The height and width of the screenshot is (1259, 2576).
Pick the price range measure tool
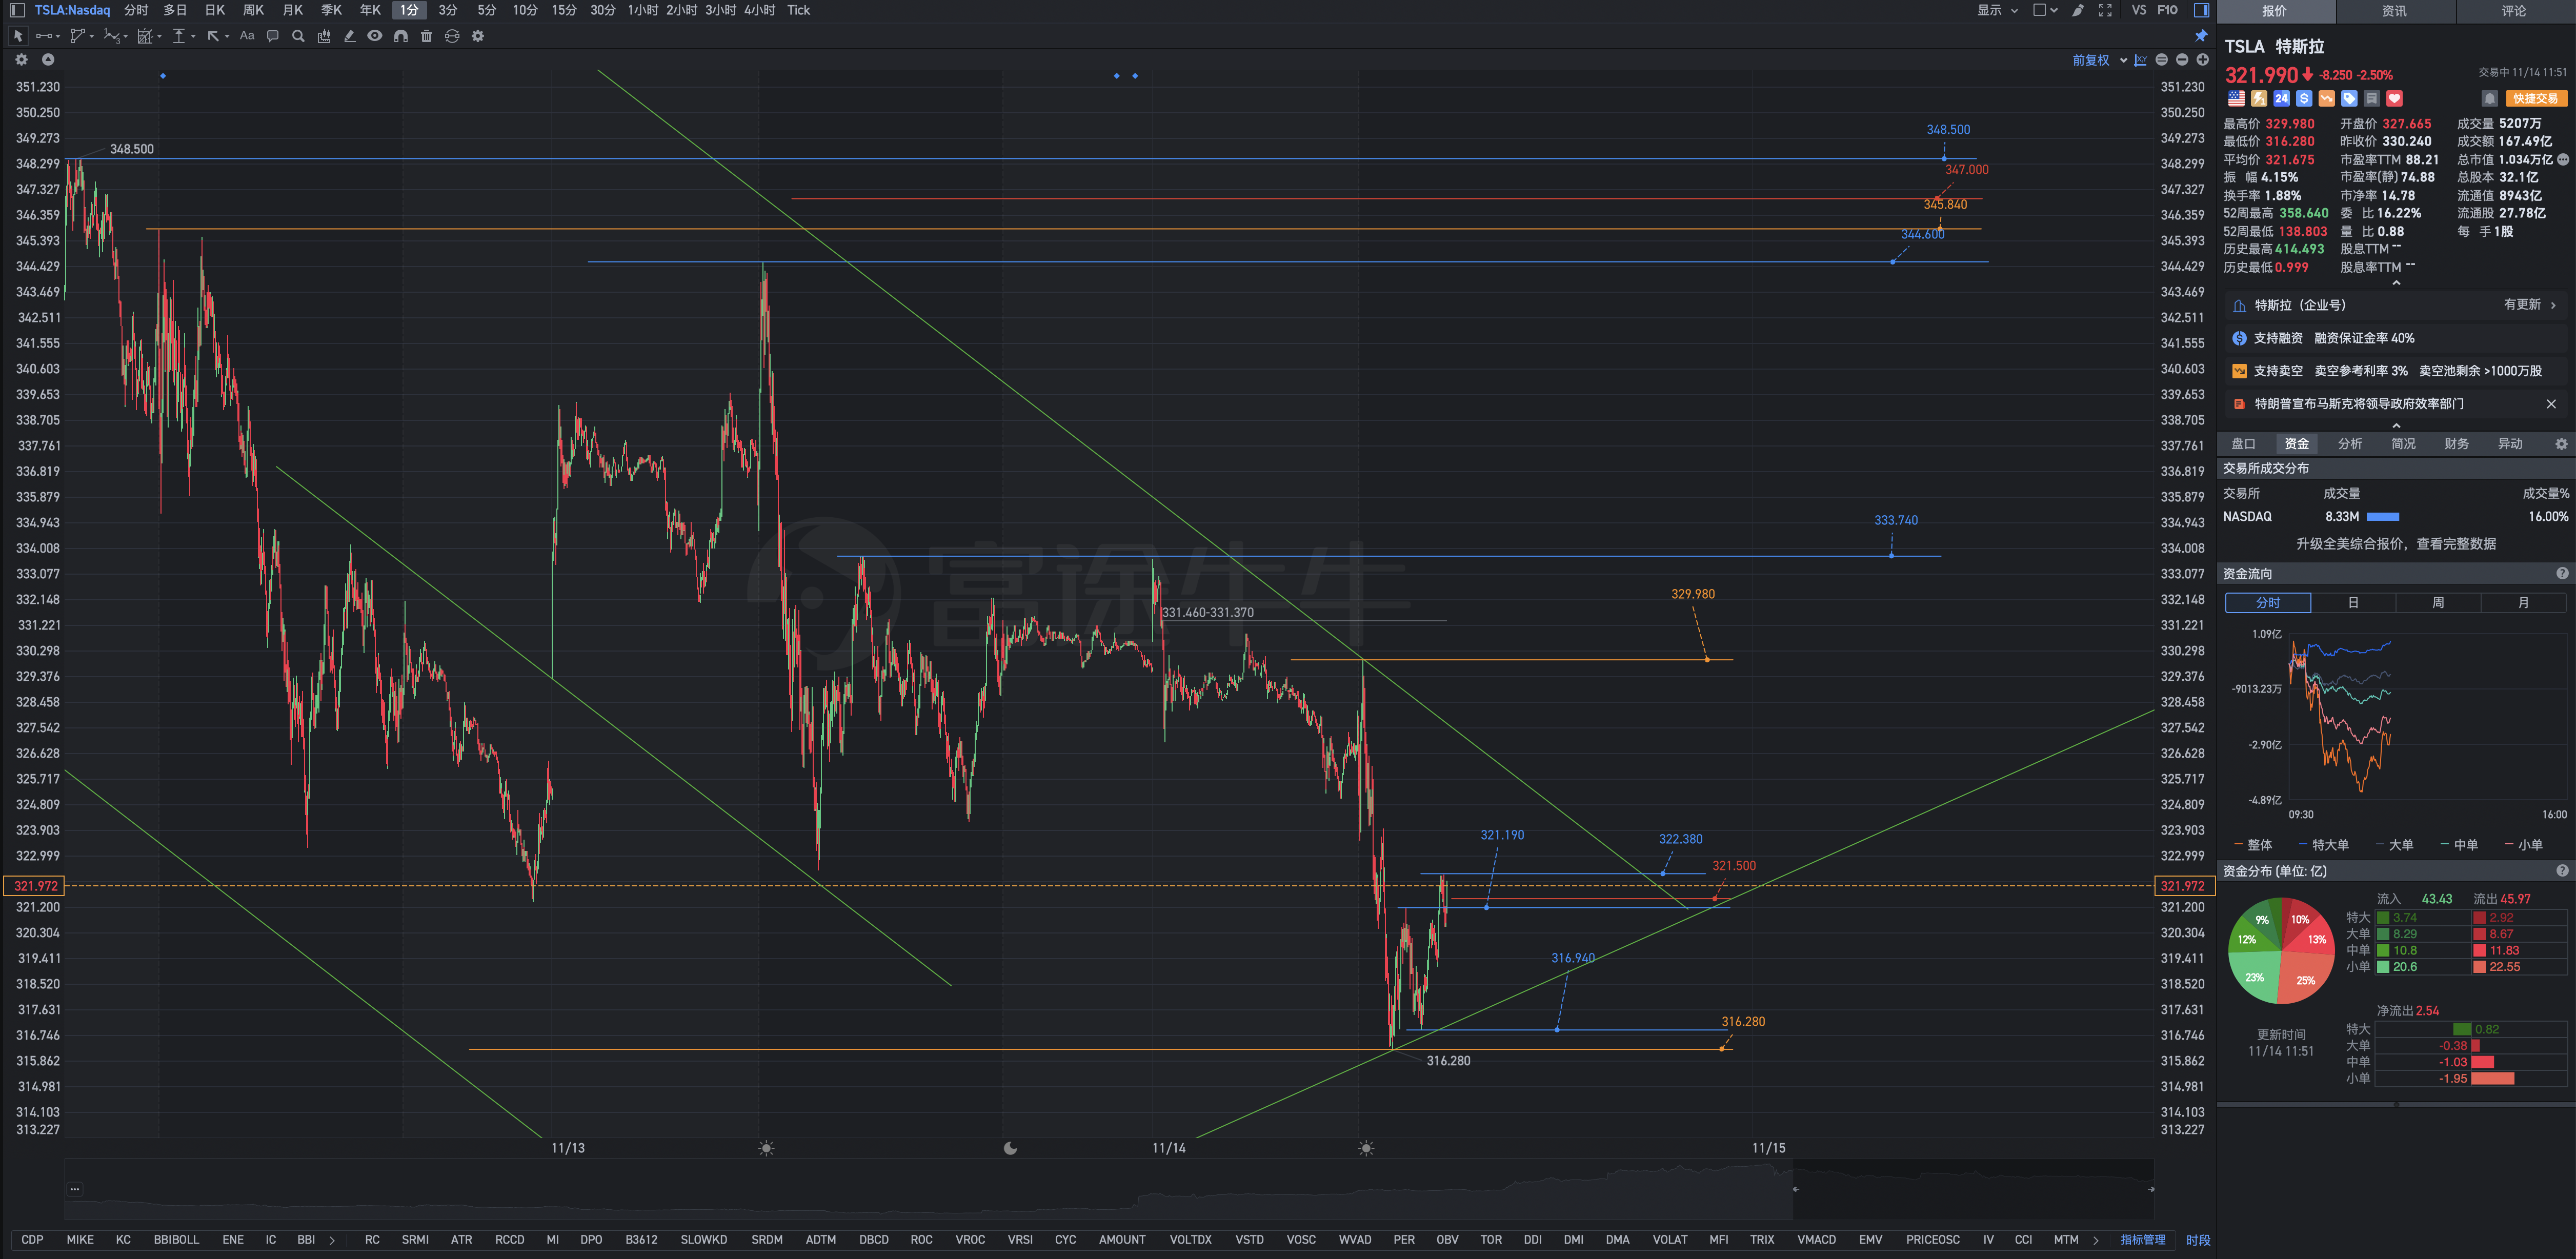coord(179,36)
